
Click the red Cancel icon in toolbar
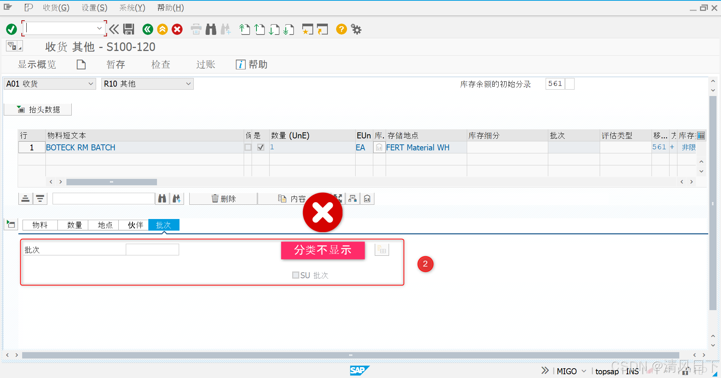177,29
